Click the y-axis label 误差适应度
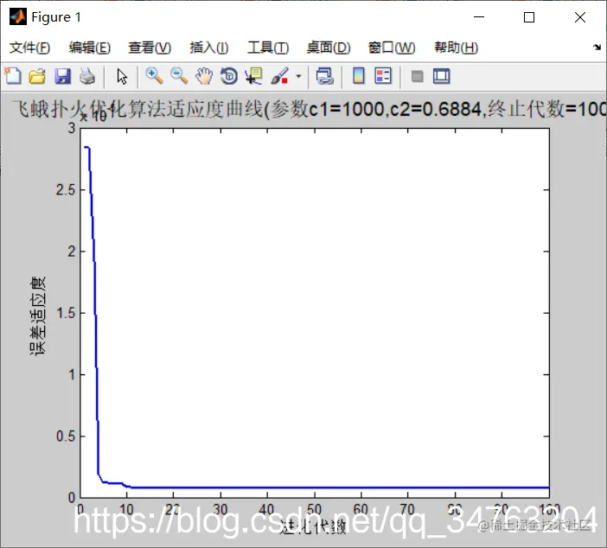The height and width of the screenshot is (548, 607). (x=38, y=315)
